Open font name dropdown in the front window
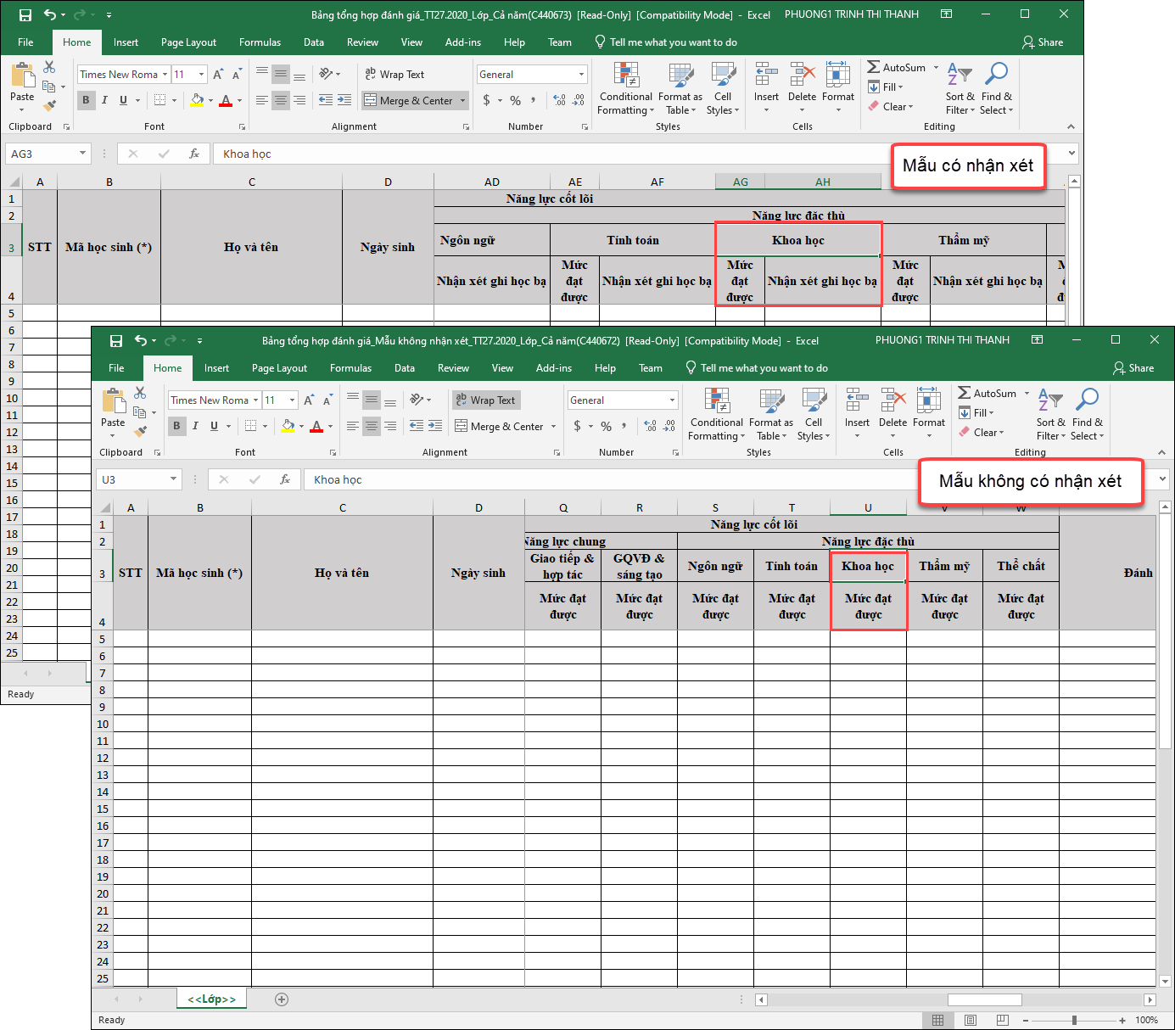Viewport: 1175px width, 1030px height. tap(255, 400)
